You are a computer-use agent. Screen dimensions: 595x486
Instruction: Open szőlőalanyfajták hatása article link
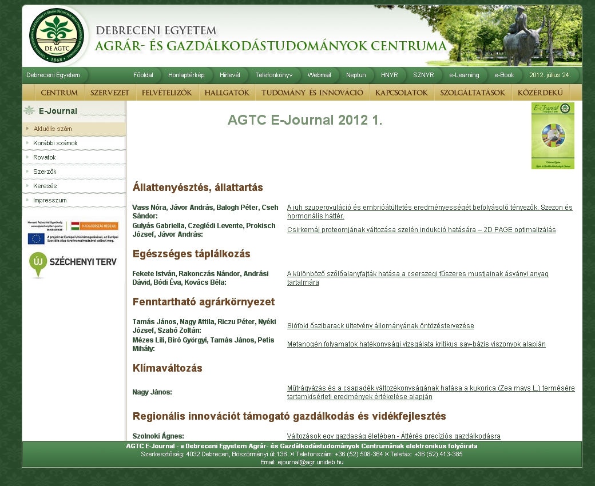pos(418,278)
